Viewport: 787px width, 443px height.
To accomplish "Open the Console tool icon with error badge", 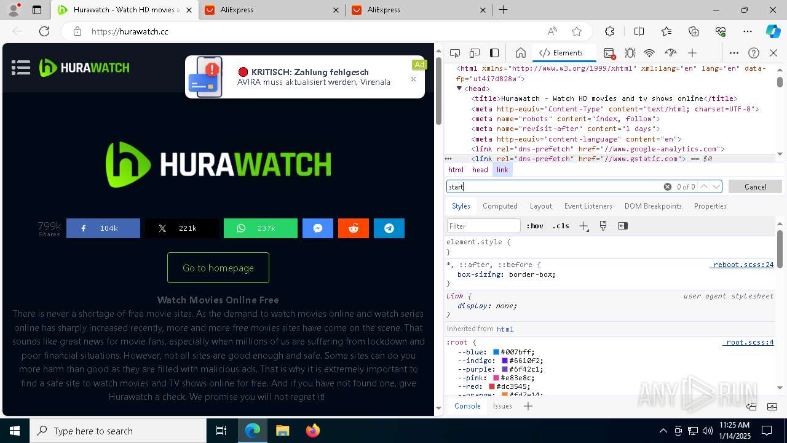I will point(609,53).
